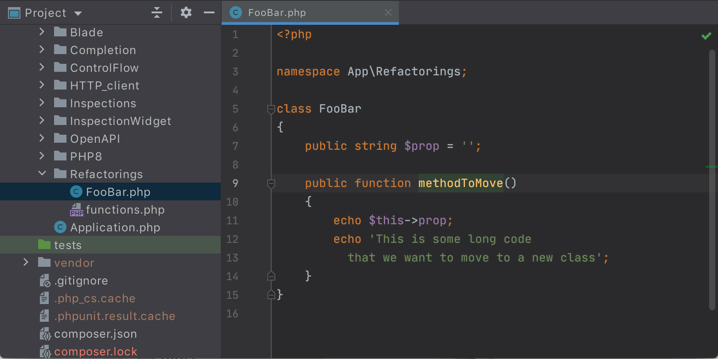Expand the Inspections folder
Screen dimensions: 718x359
tap(42, 103)
